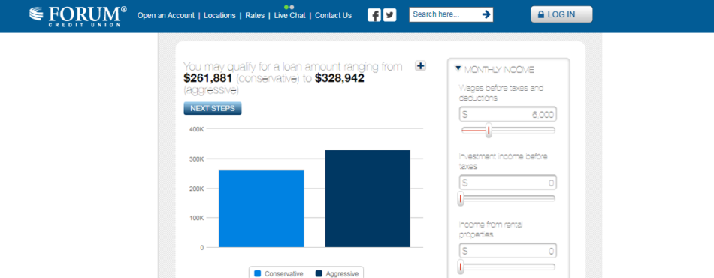Screen dimensions: 714x278
Task: Click the rental properties income input field
Action: [x=508, y=251]
